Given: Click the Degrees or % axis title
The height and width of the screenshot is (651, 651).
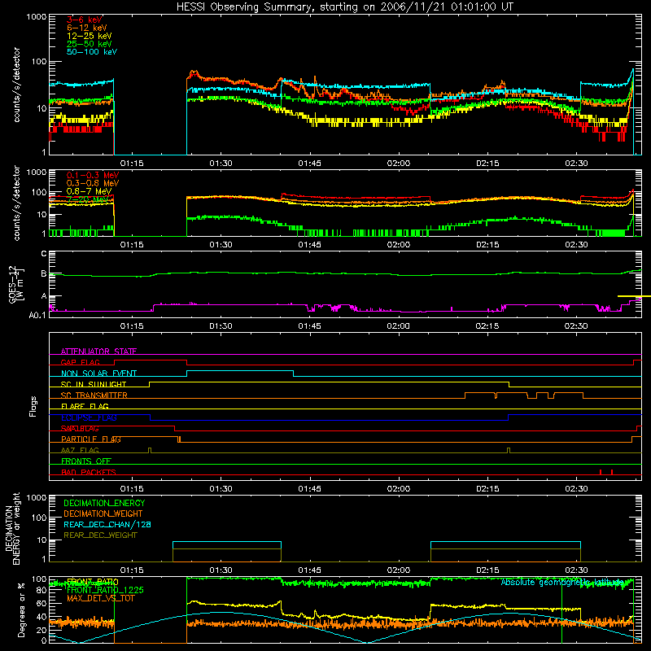Looking at the screenshot, I should 21,609.
